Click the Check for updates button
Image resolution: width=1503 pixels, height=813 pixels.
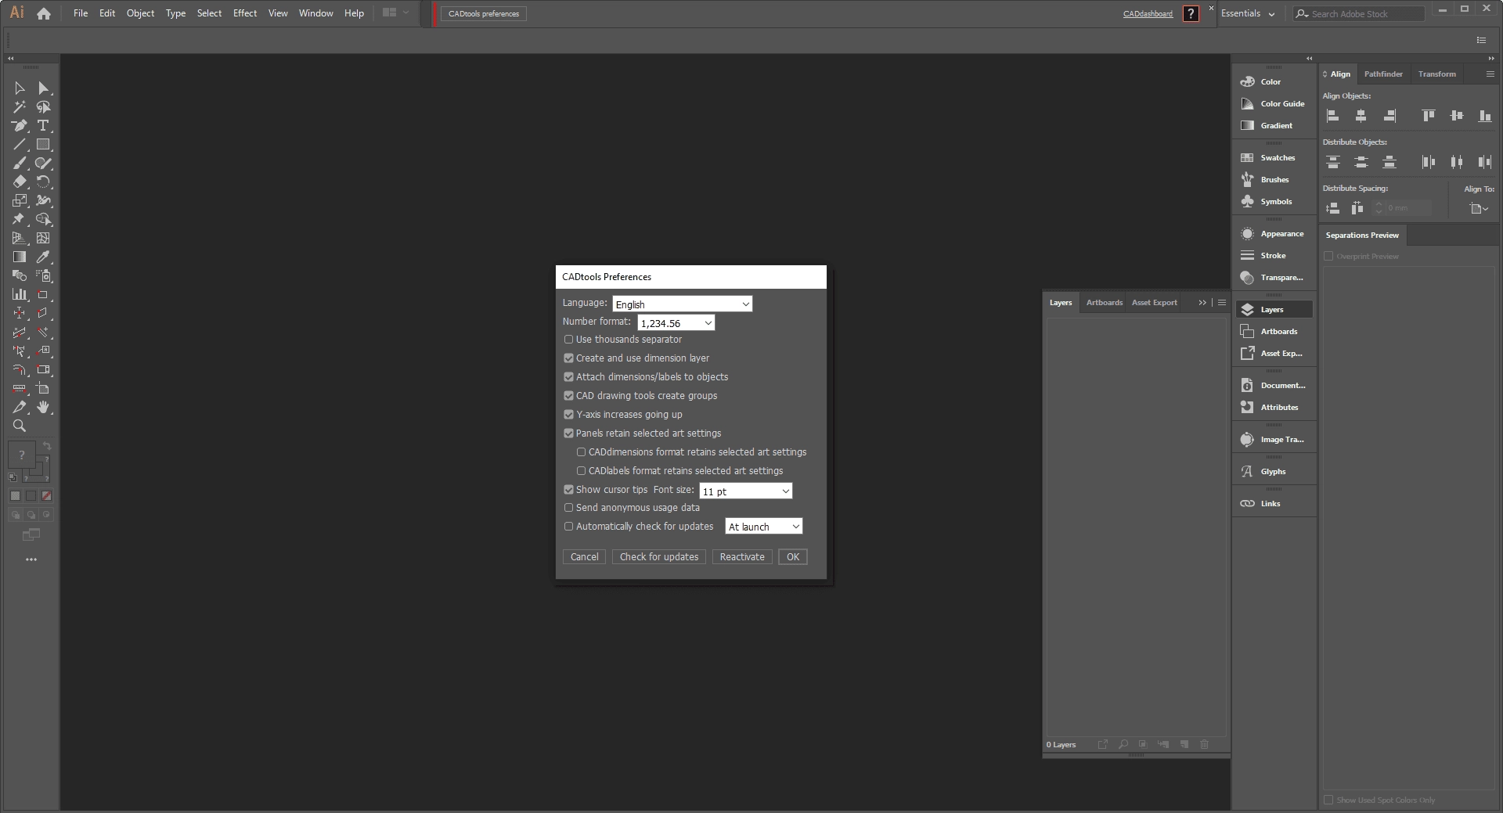658,556
